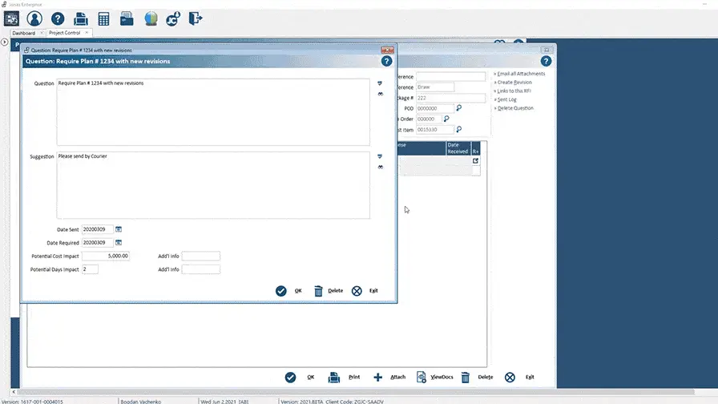
Task: Click the Potential Cost Impact field
Action: [x=106, y=256]
